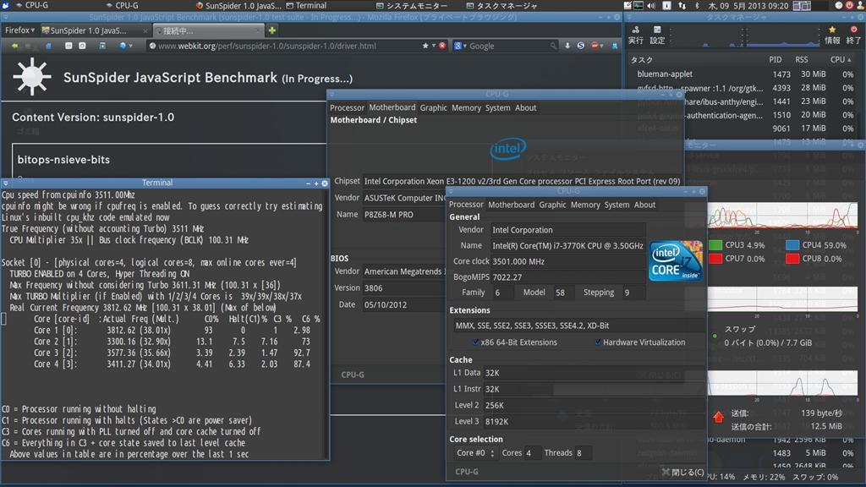Image resolution: width=866 pixels, height=487 pixels.
Task: Switch to Memory tab in front CPU-G window
Action: tap(585, 205)
